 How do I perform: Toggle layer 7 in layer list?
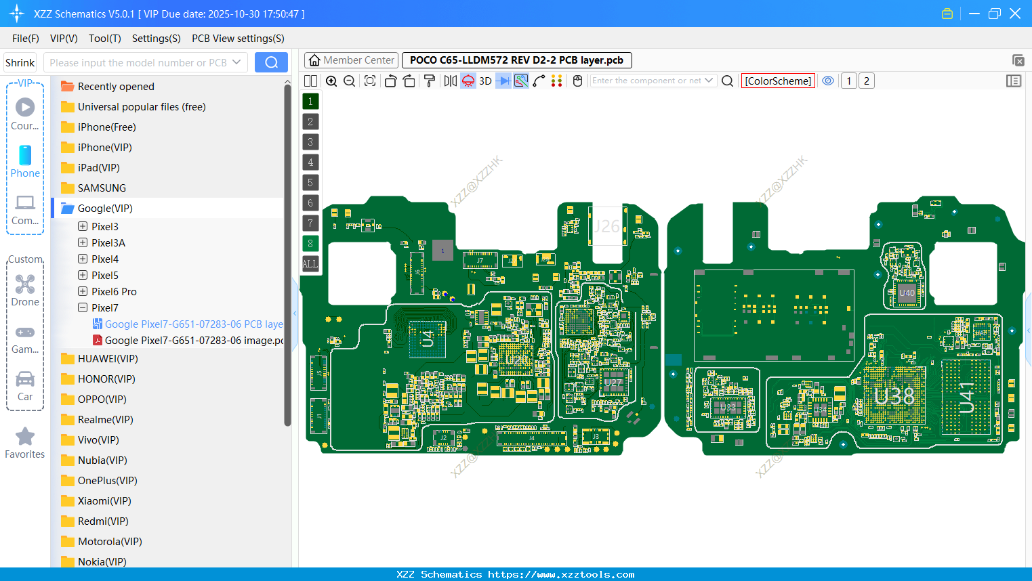pos(310,223)
